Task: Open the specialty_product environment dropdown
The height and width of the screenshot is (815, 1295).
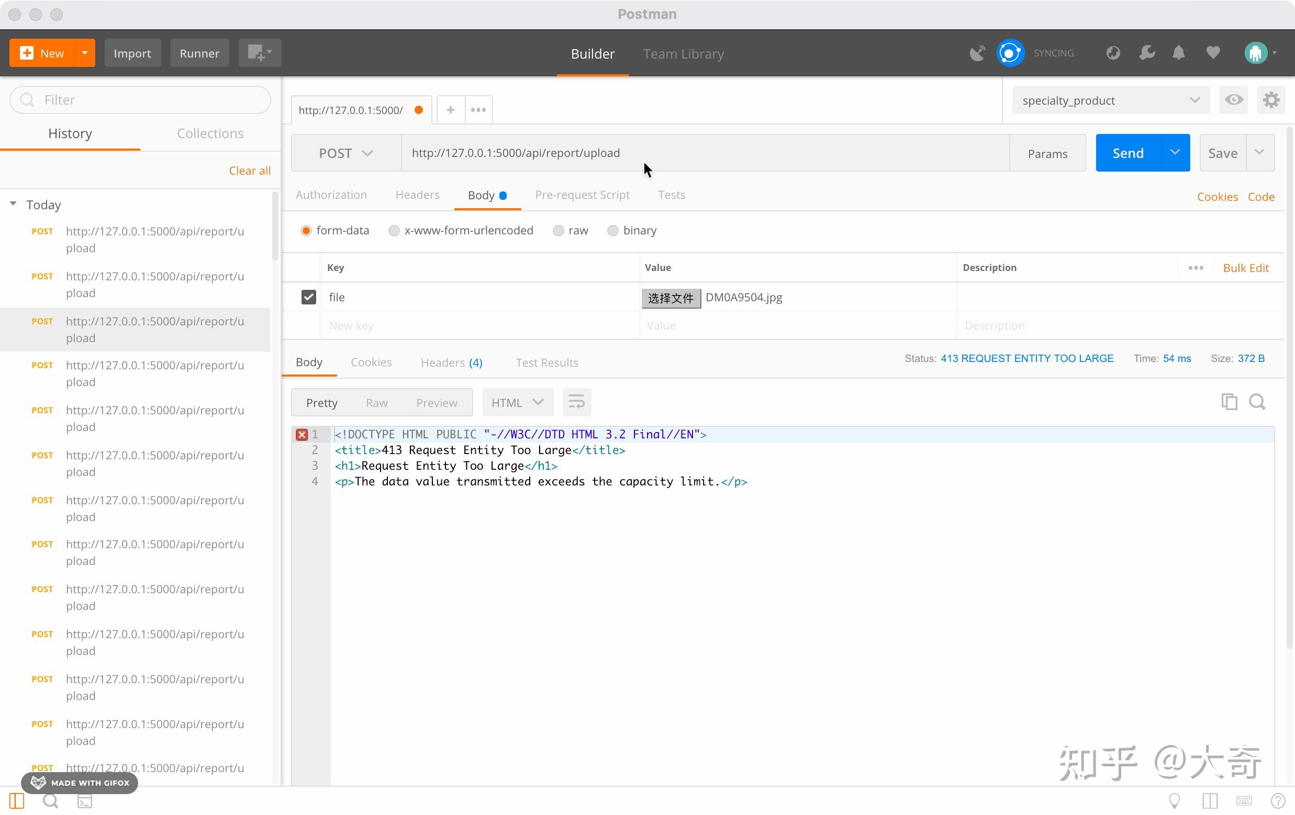Action: (1111, 100)
